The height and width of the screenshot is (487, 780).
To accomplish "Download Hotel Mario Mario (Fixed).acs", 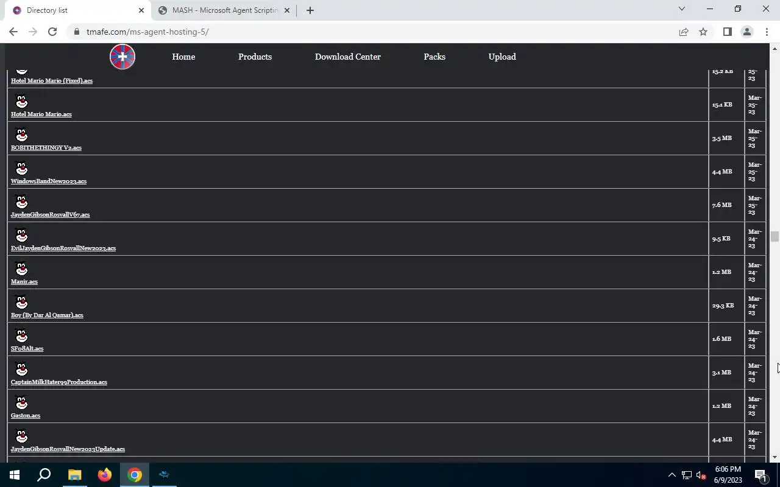I will 52,80.
